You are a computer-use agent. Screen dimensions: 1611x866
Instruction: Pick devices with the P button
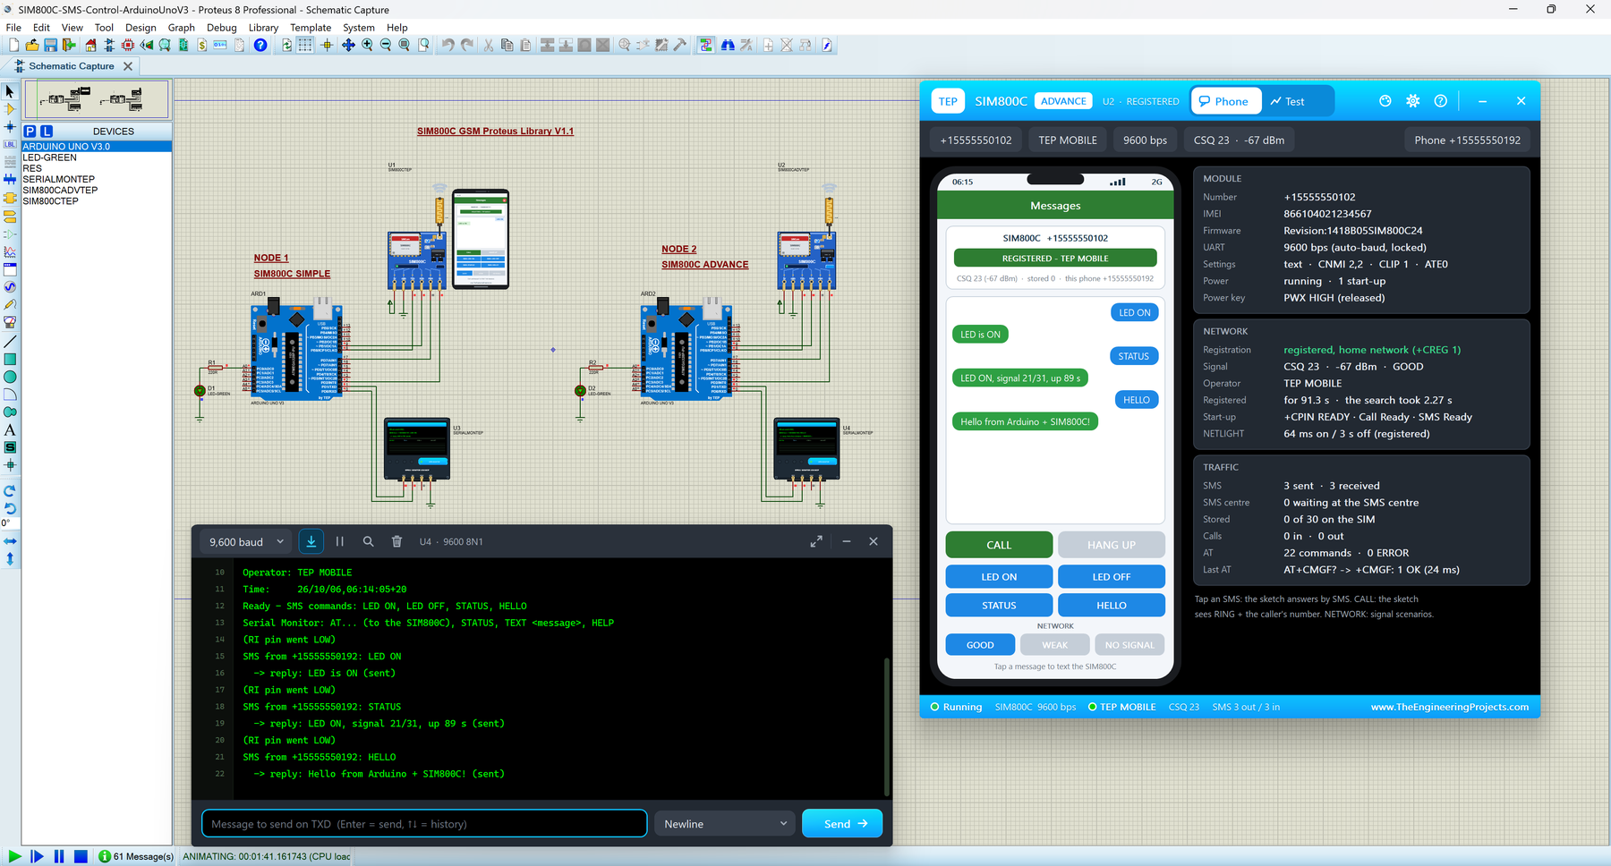[30, 132]
